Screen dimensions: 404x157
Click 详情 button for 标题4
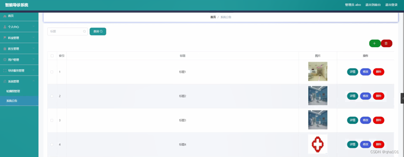click(352, 145)
